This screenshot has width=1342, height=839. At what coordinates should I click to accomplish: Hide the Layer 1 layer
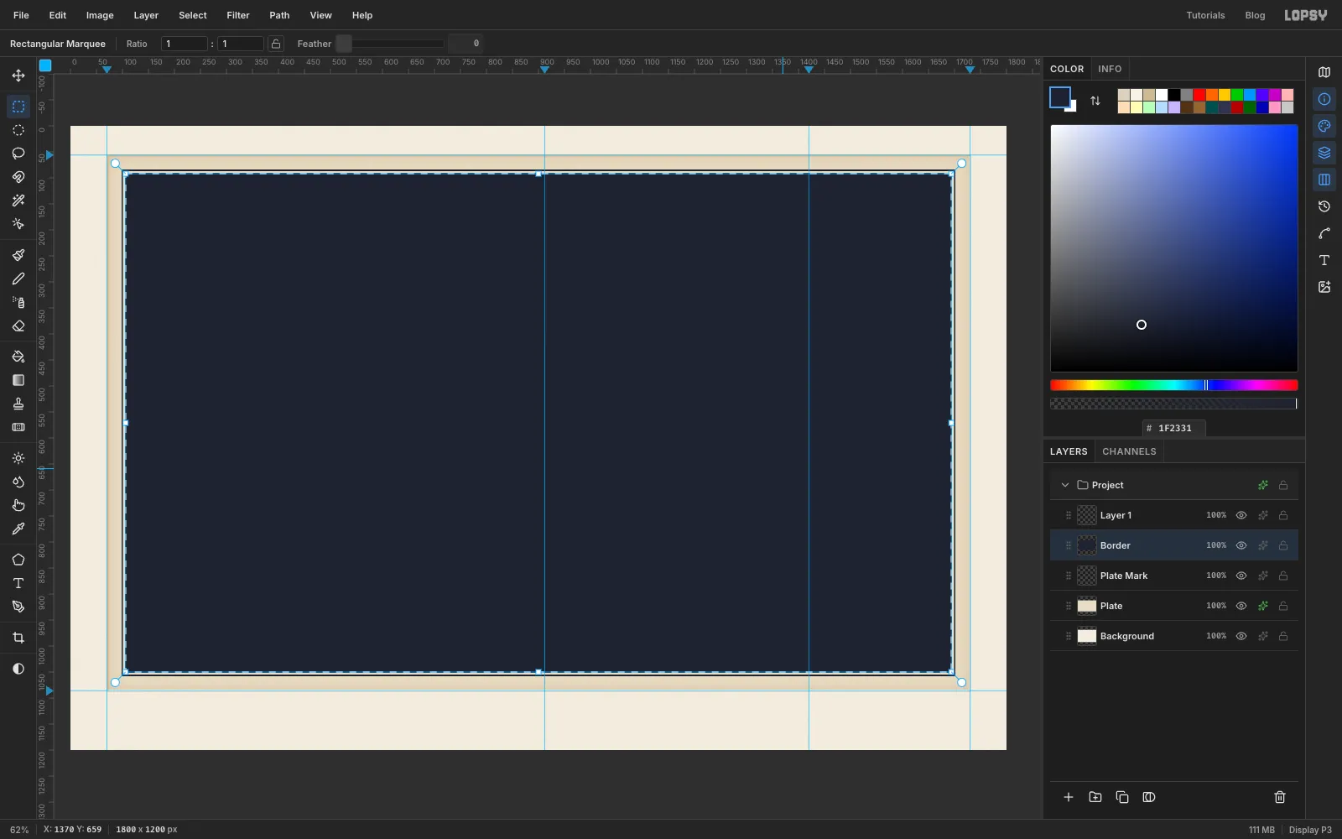tap(1241, 515)
